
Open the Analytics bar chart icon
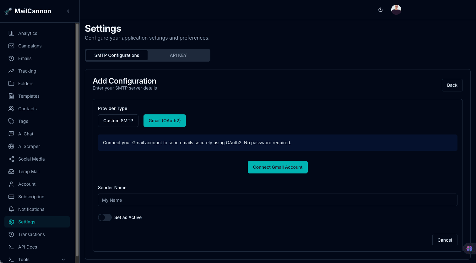[x=11, y=33]
